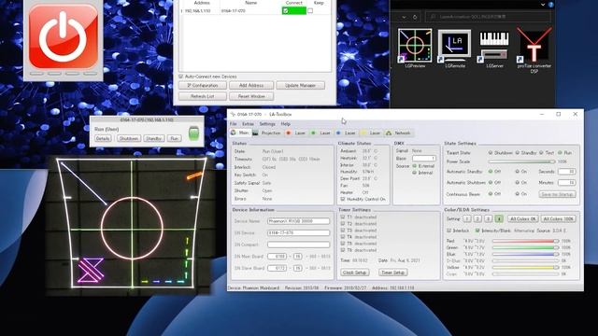Click Details in the device panel
Viewport: 598px width, 336px height.
tap(103, 138)
